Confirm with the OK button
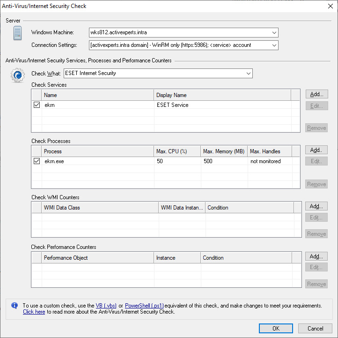This screenshot has width=338, height=338. coord(276,328)
